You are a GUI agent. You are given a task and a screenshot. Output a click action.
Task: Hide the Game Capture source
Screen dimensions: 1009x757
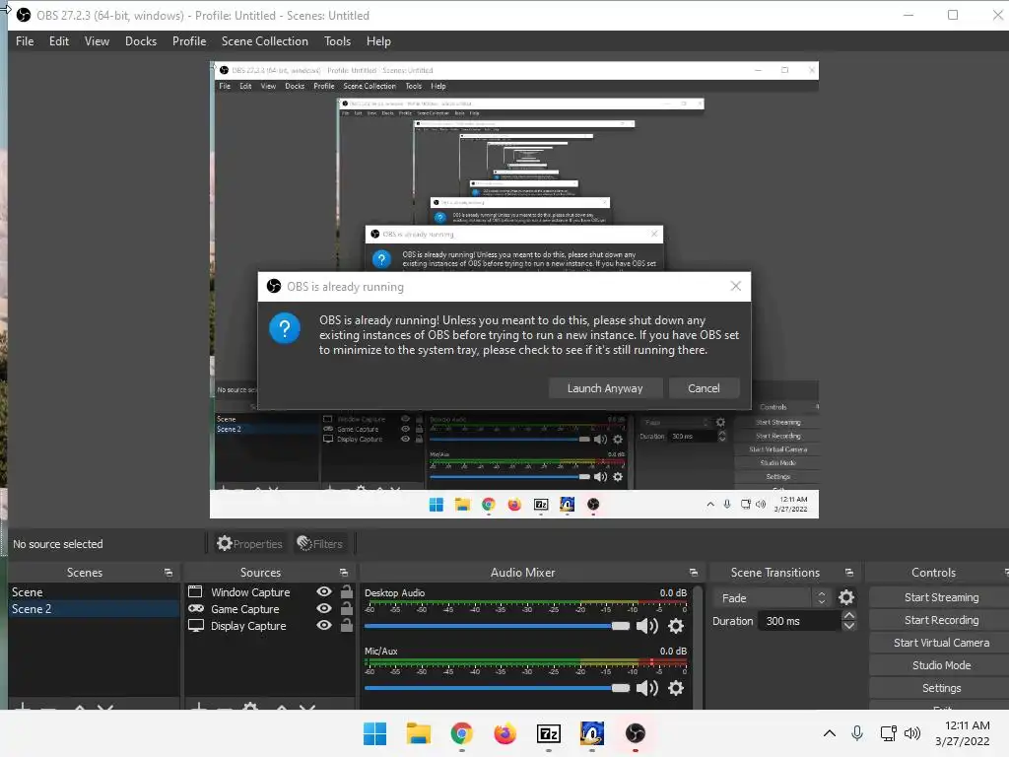pyautogui.click(x=324, y=608)
